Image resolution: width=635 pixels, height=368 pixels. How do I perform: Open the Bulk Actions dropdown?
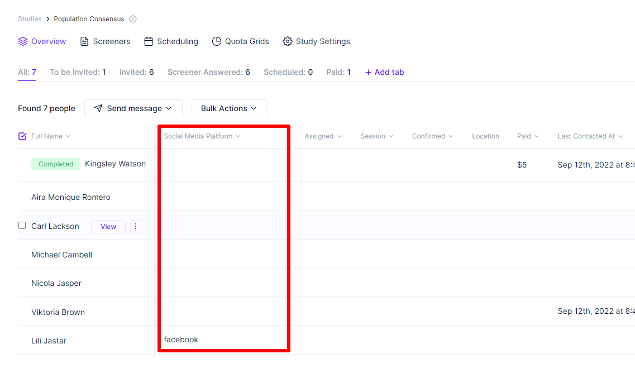tap(229, 108)
